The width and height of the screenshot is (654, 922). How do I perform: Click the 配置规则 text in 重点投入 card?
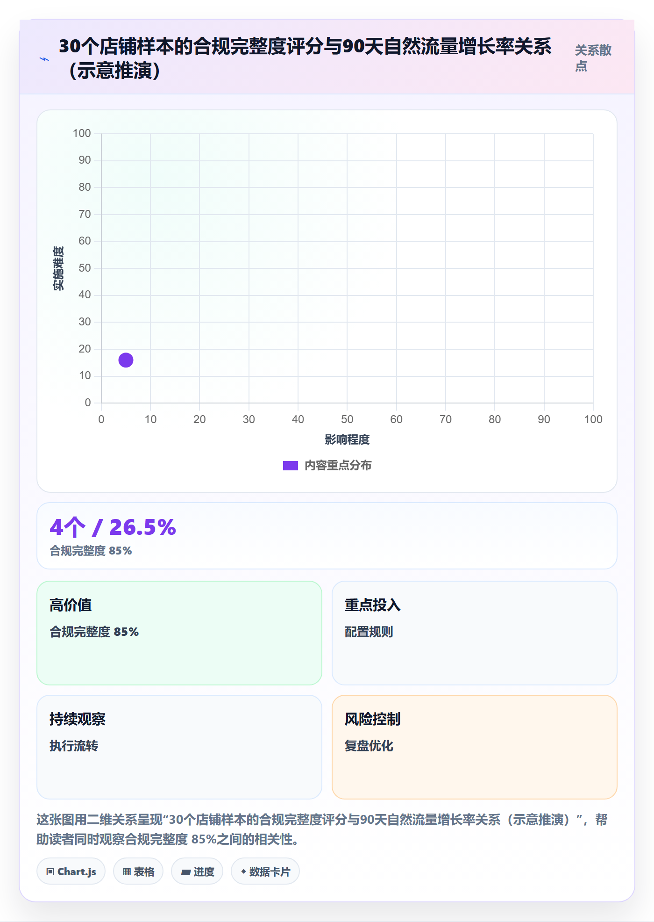coord(369,632)
